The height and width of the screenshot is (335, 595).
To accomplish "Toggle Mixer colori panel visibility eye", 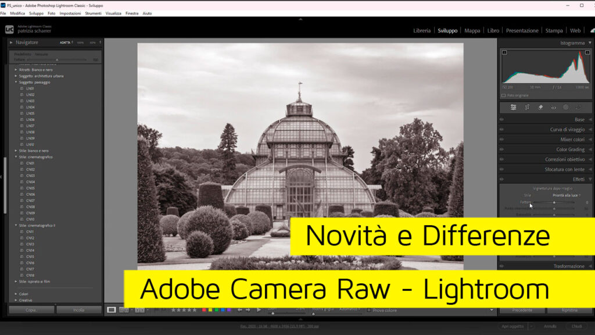I will 501,139.
